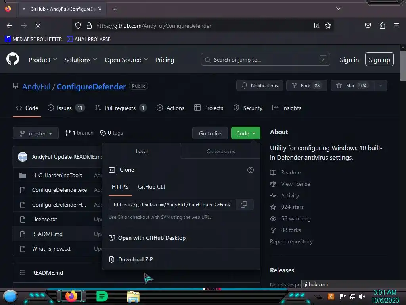This screenshot has width=406, height=305.
Task: Click the Notifications bell button
Action: point(260,86)
